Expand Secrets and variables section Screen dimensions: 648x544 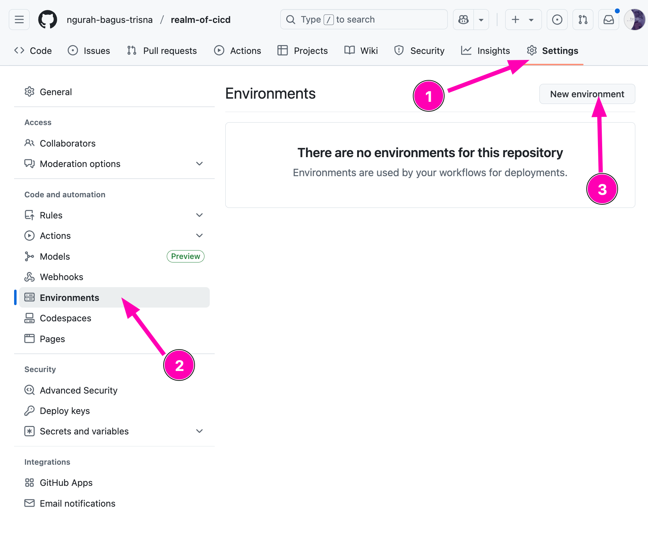(x=199, y=431)
